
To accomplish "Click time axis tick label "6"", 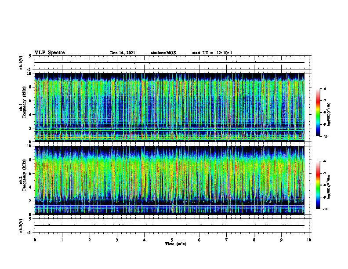I will [199, 240].
